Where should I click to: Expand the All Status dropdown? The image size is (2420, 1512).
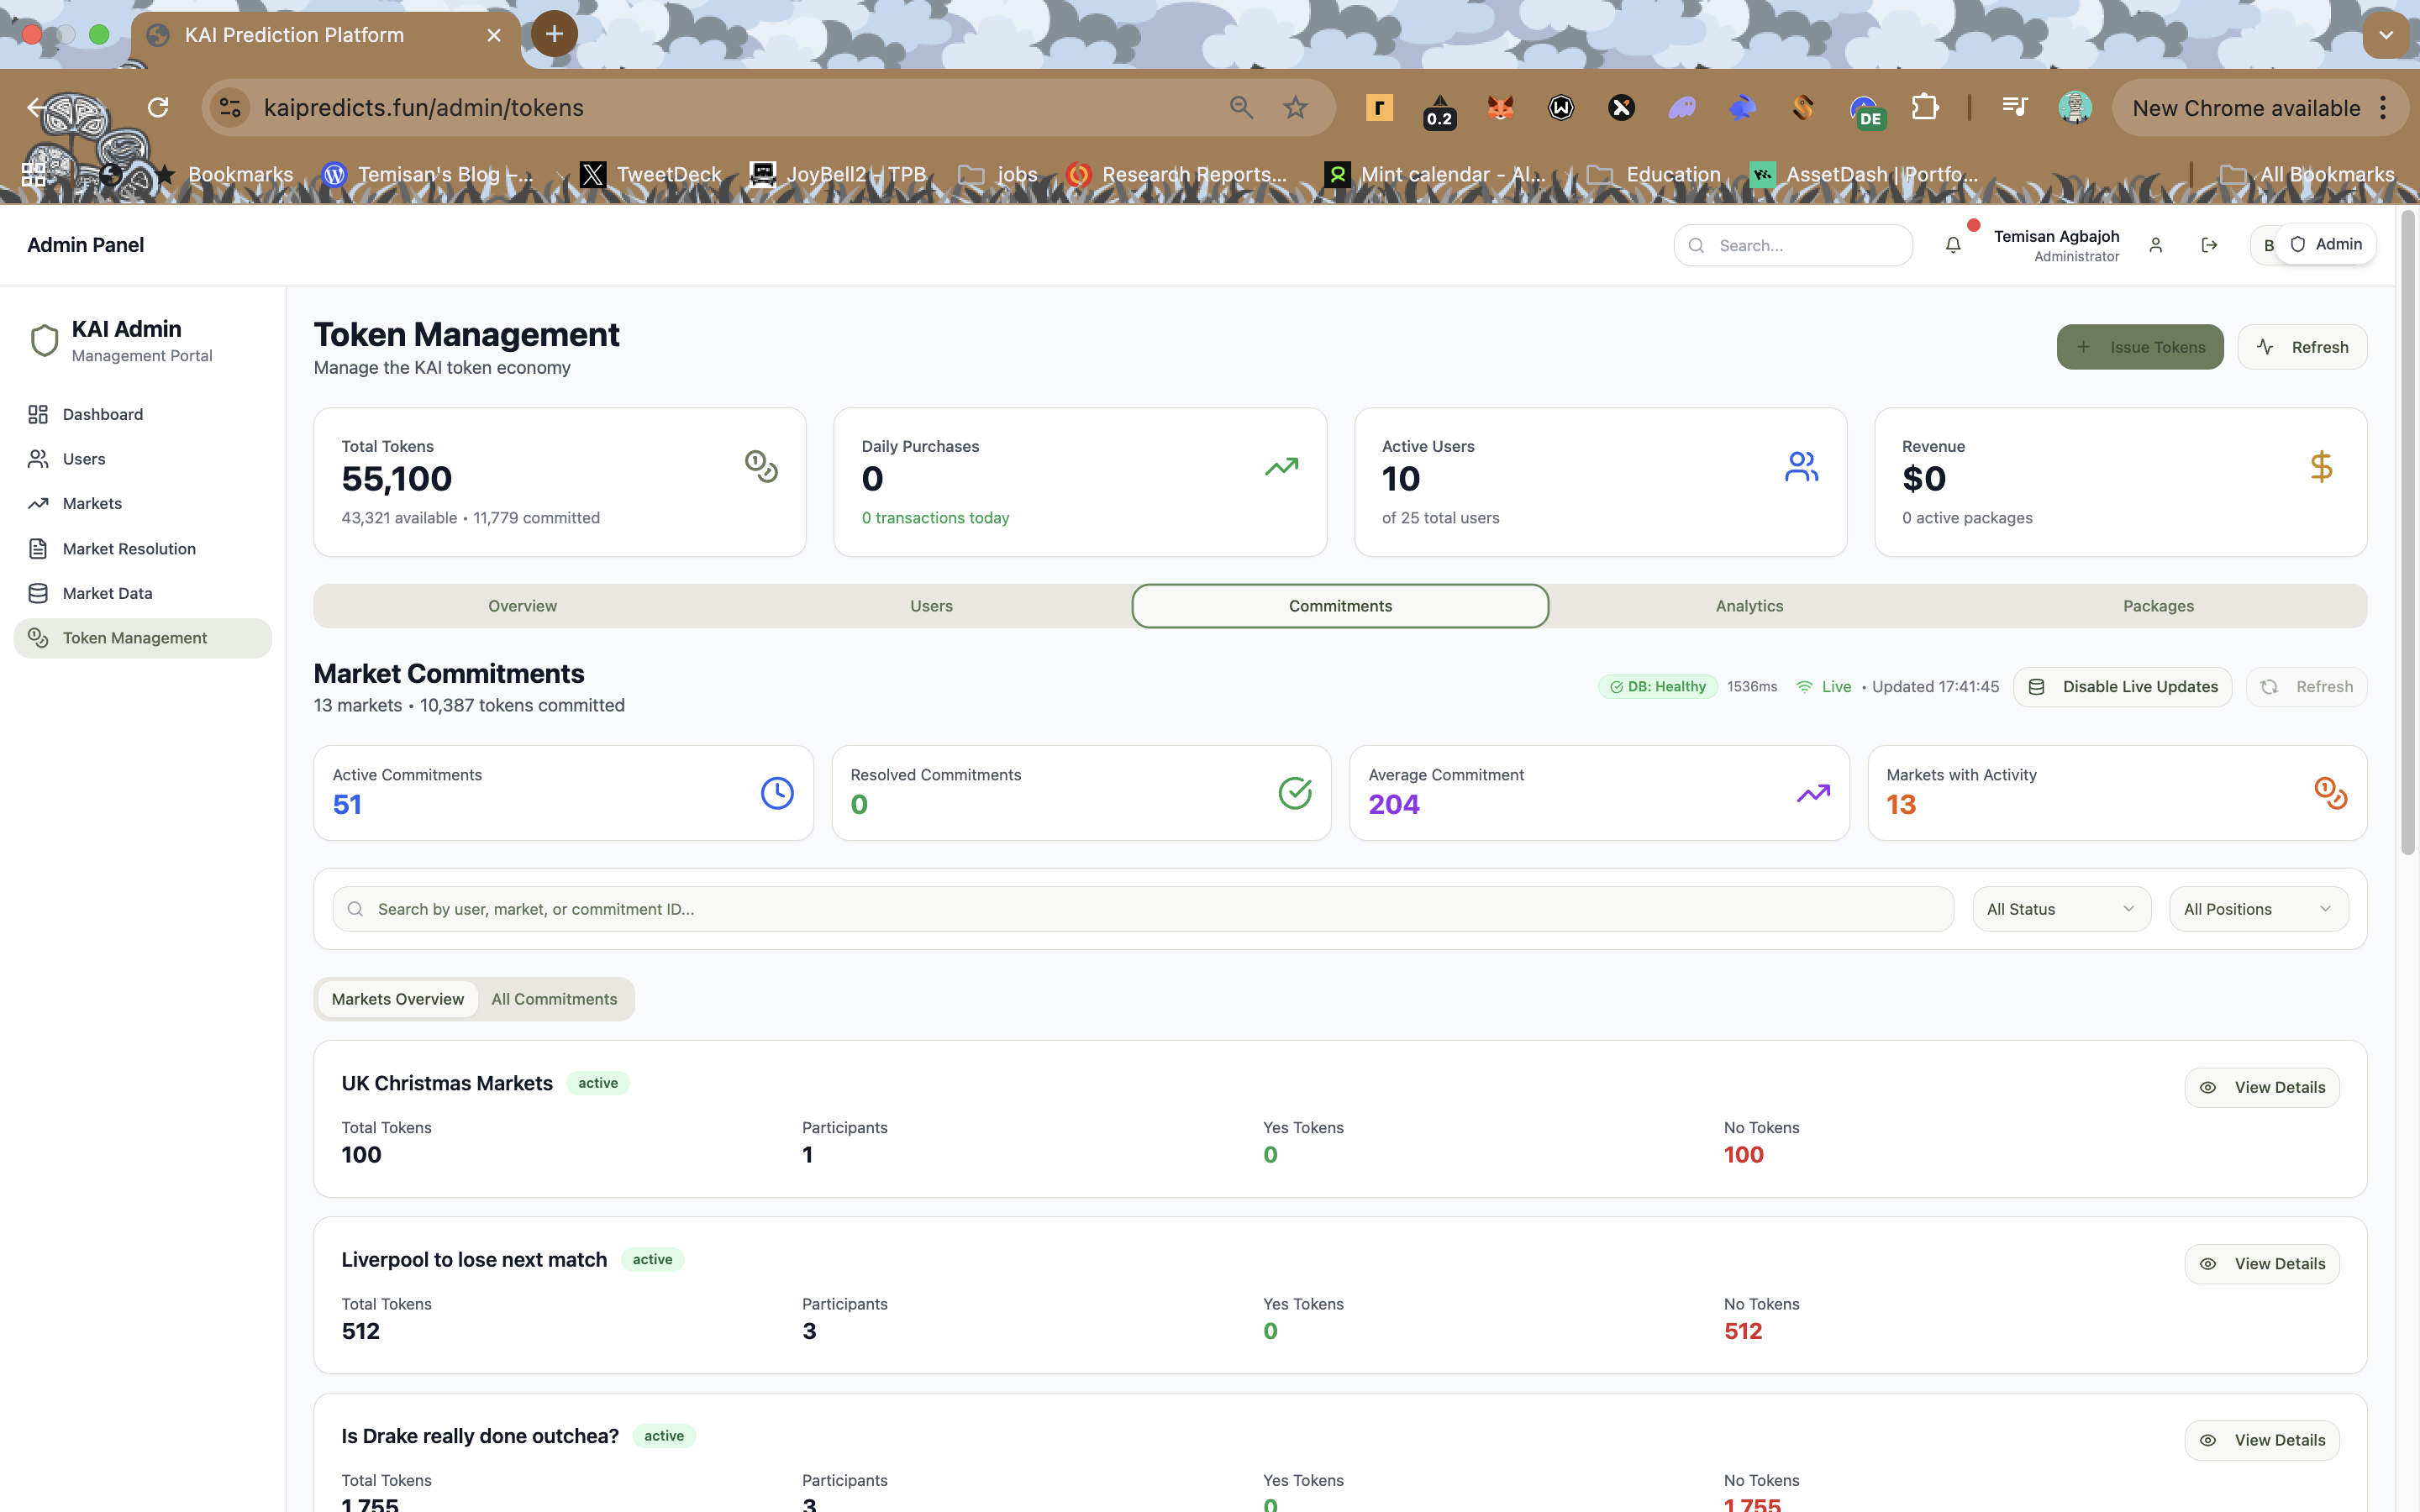point(2060,909)
